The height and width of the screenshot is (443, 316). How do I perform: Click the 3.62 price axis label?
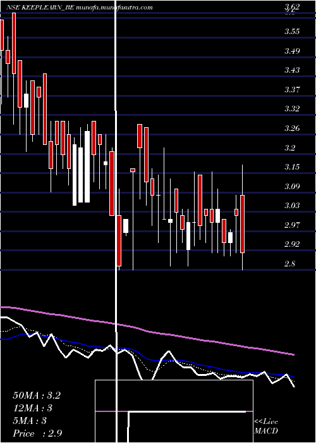tap(291, 7)
